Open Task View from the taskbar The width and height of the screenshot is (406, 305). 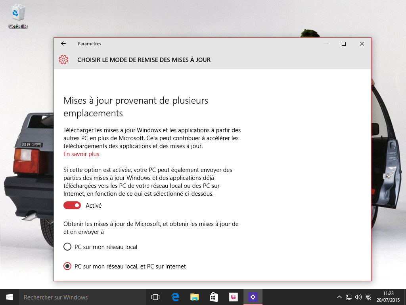155,297
